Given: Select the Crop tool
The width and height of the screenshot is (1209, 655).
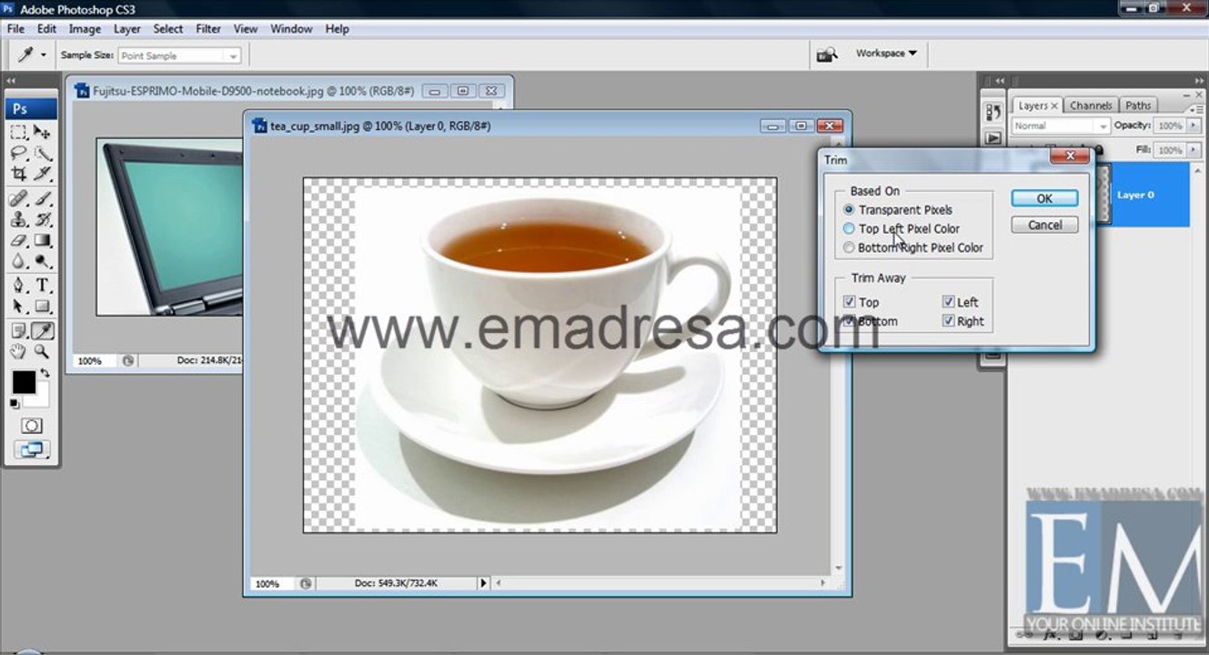Looking at the screenshot, I should click(x=18, y=173).
